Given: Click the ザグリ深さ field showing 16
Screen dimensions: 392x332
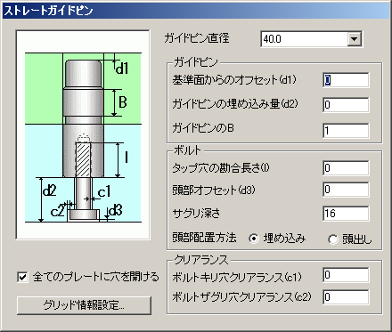Looking at the screenshot, I should click(346, 214).
